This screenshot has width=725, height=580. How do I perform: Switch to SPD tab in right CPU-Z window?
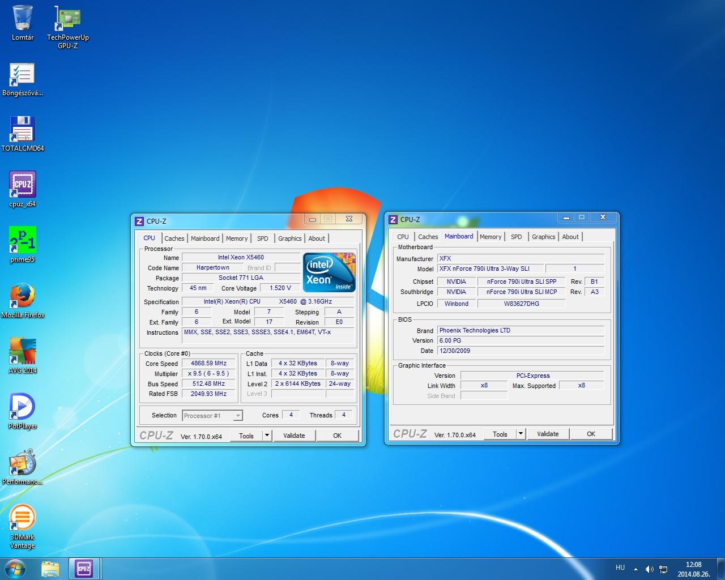(517, 237)
